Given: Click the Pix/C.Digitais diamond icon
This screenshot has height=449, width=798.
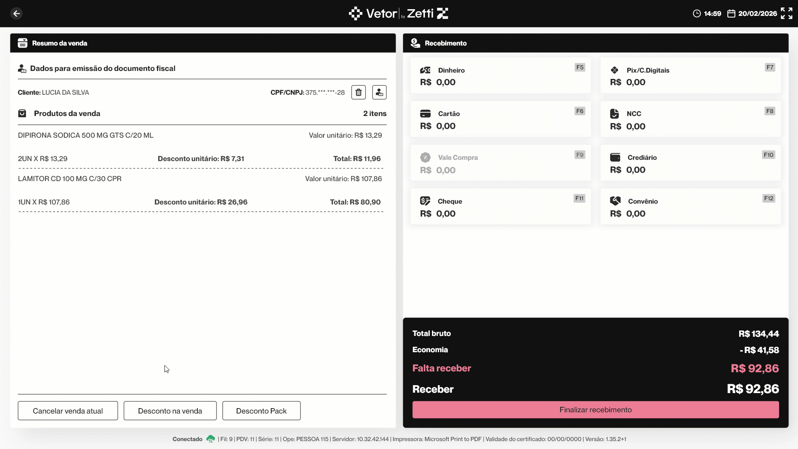Looking at the screenshot, I should tap(614, 70).
